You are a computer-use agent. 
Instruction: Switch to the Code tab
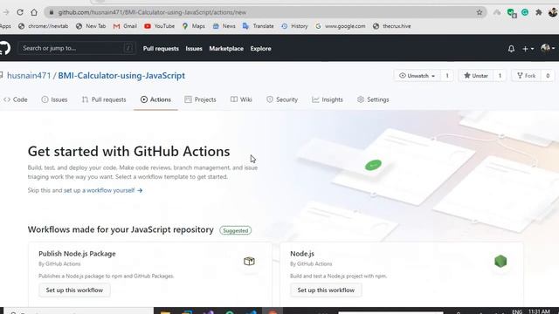tap(16, 99)
